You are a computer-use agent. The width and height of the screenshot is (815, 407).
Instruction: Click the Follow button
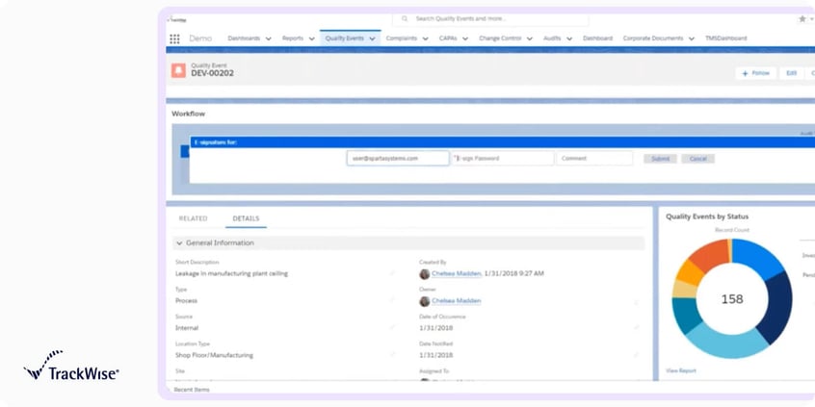tap(755, 73)
